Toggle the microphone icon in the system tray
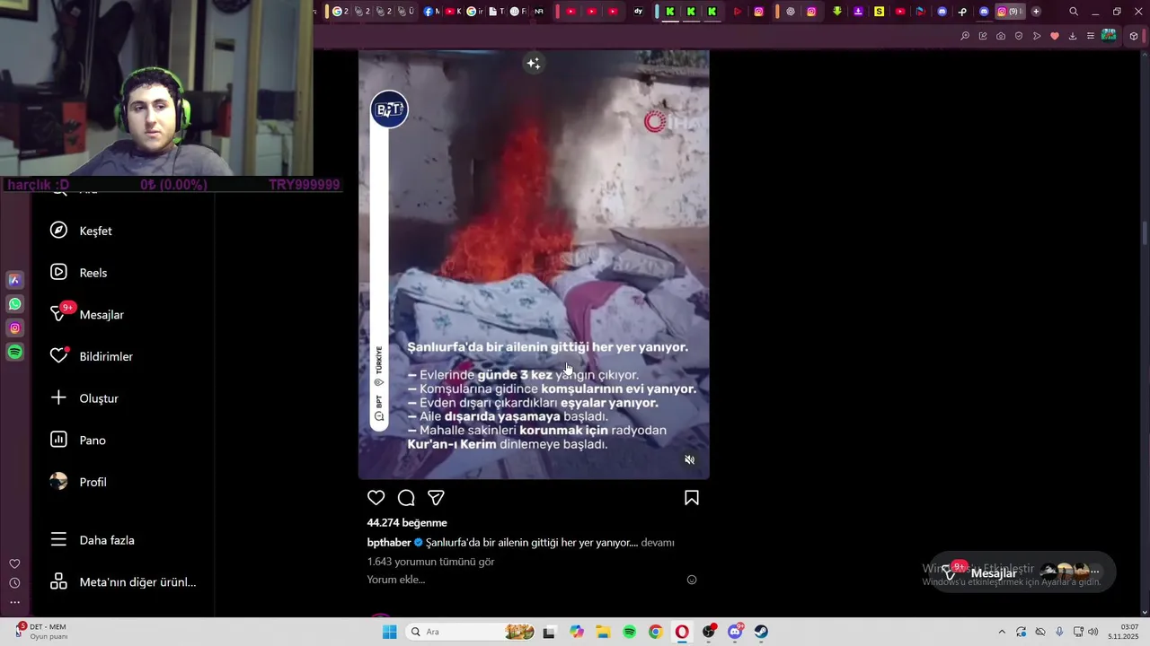Viewport: 1150px width, 646px height. 1059,632
